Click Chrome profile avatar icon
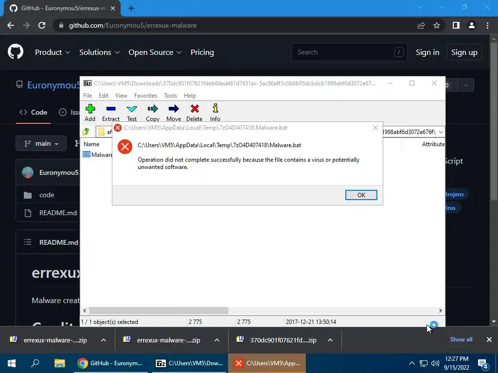Screen dimensions: 498x373 [x=472, y=25]
